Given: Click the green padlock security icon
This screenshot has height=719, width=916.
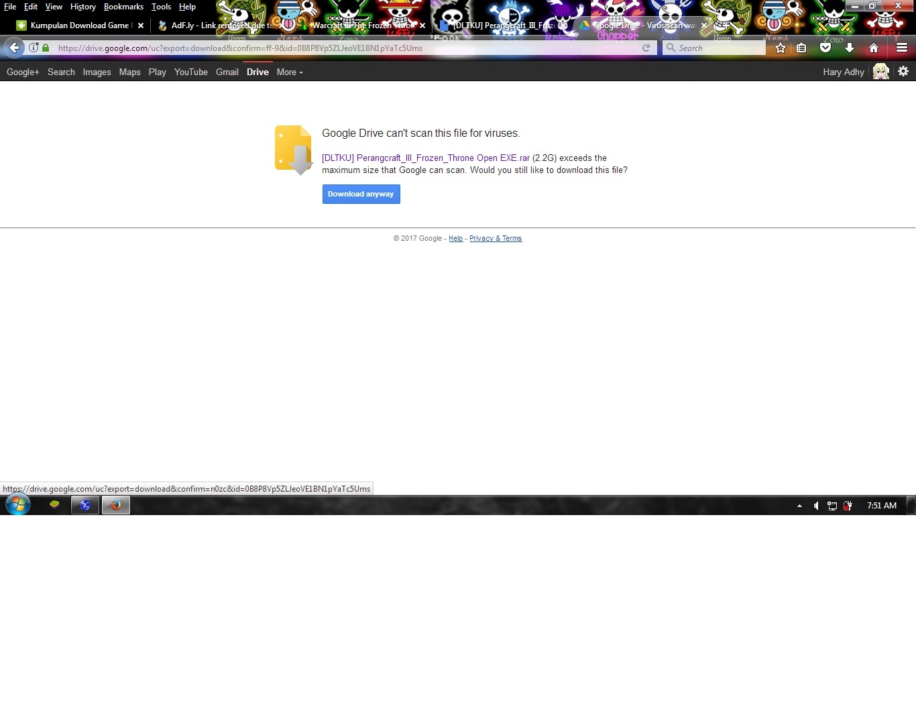Looking at the screenshot, I should 46,48.
